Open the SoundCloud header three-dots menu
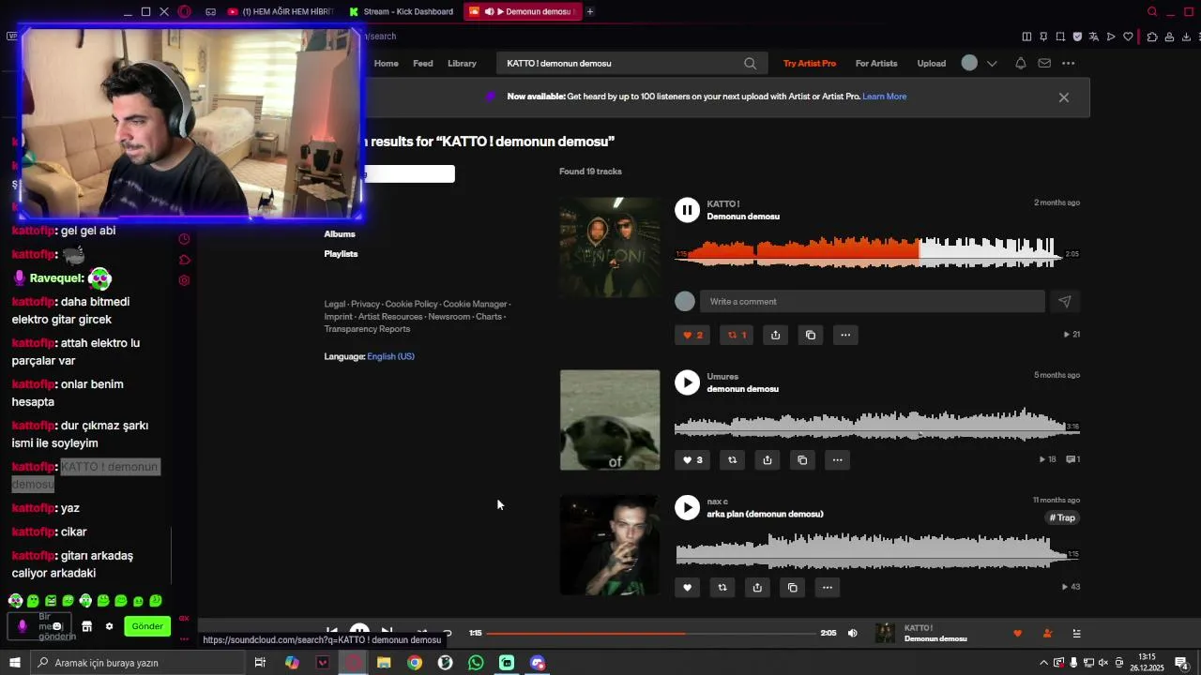The image size is (1201, 675). click(x=1069, y=64)
